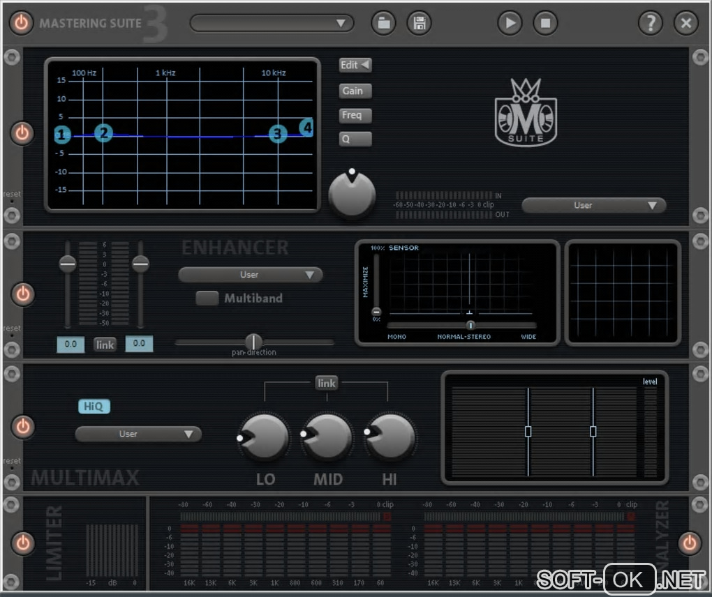Click the SENSOR label in stereo display

403,248
